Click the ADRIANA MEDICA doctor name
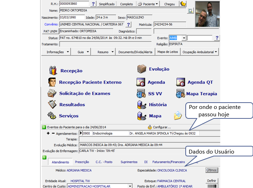The width and height of the screenshot is (253, 188). 79,170
